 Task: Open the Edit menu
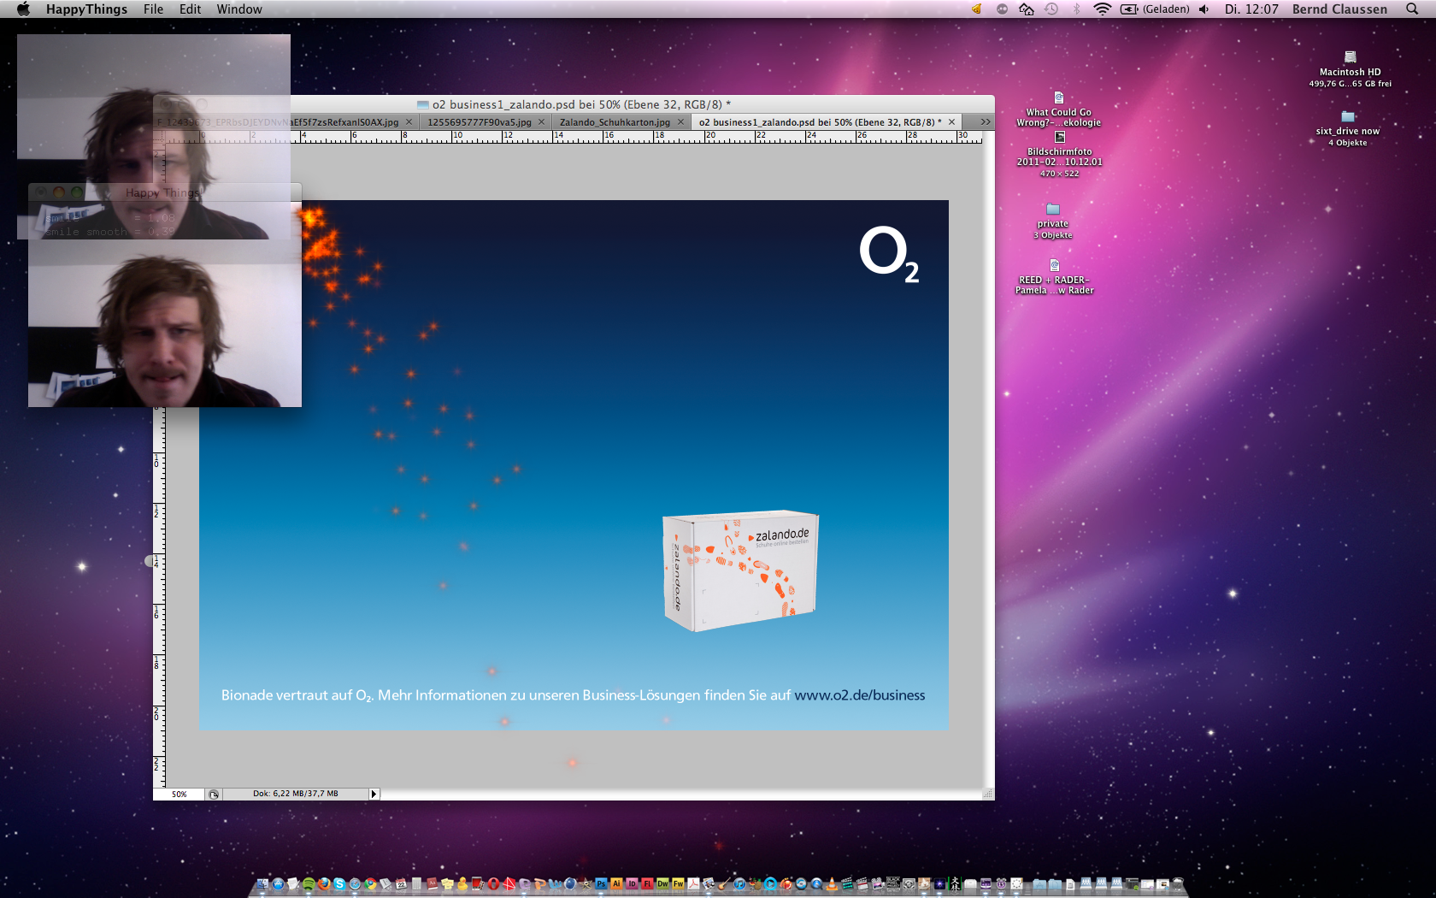click(x=190, y=9)
